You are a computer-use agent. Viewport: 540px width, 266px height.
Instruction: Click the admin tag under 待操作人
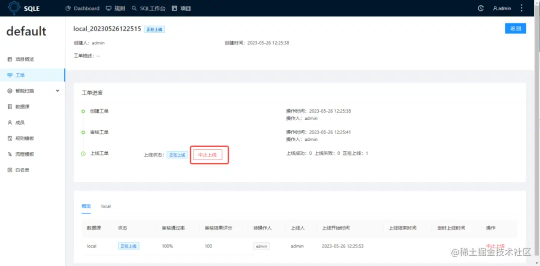click(261, 246)
